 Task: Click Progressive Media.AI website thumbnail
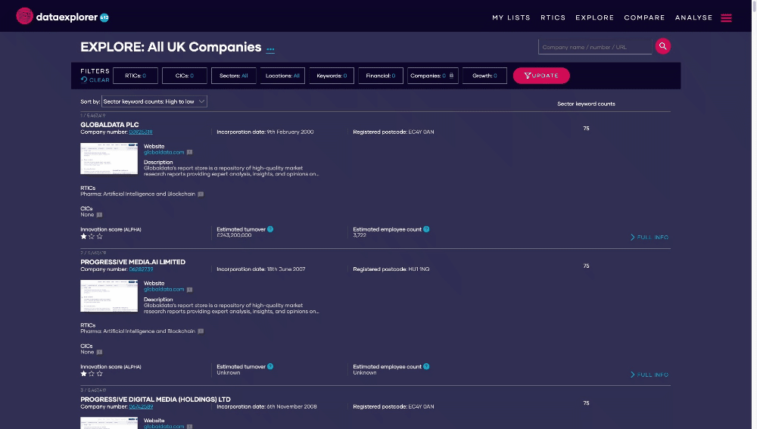click(109, 296)
